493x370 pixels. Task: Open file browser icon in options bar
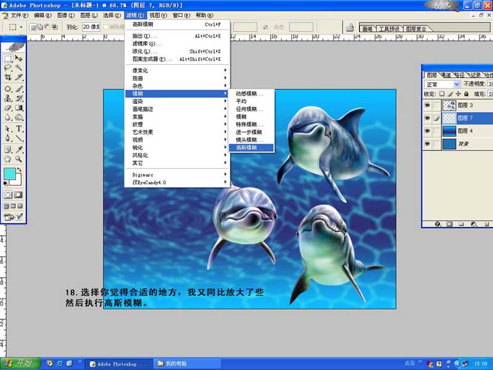(350, 28)
